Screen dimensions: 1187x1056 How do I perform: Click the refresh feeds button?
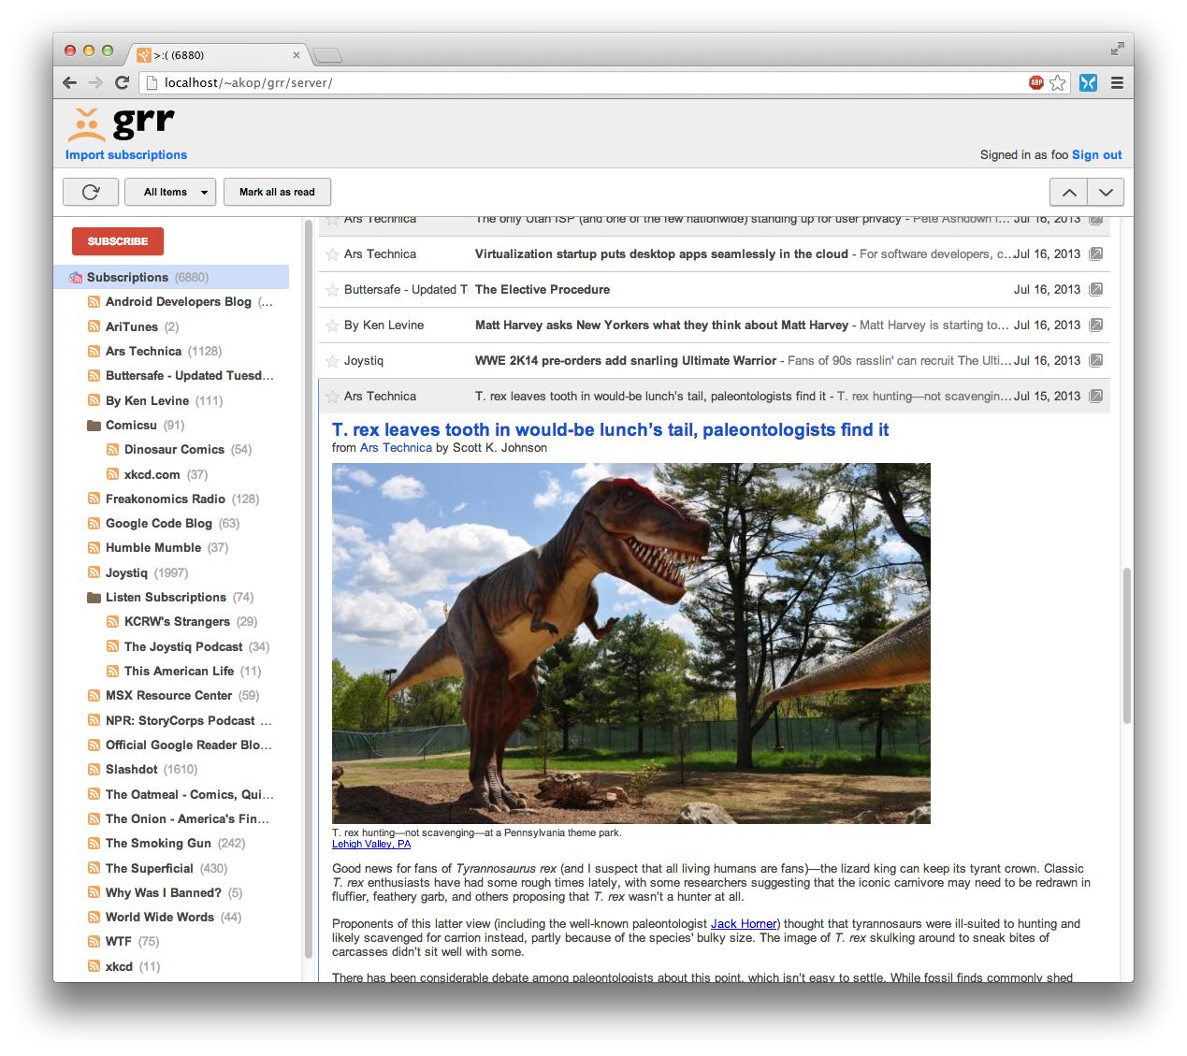tap(91, 192)
